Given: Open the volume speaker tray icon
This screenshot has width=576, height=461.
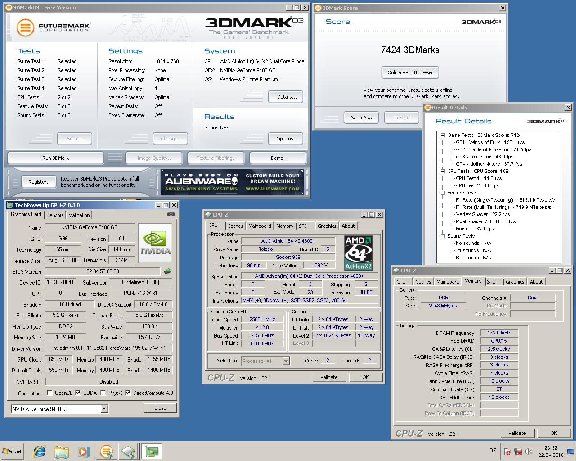Looking at the screenshot, I should click(x=529, y=452).
